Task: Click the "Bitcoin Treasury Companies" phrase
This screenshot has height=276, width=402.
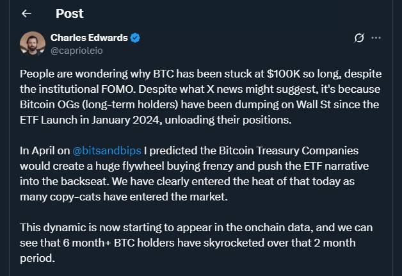Action: click(x=289, y=151)
